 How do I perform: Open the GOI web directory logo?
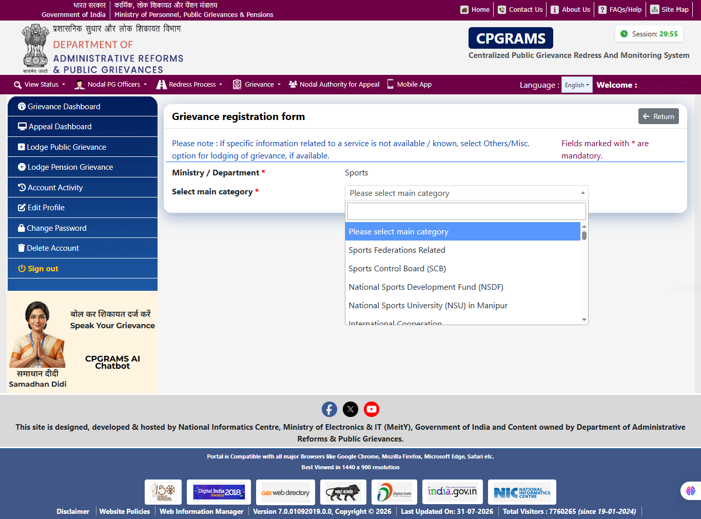pyautogui.click(x=285, y=492)
